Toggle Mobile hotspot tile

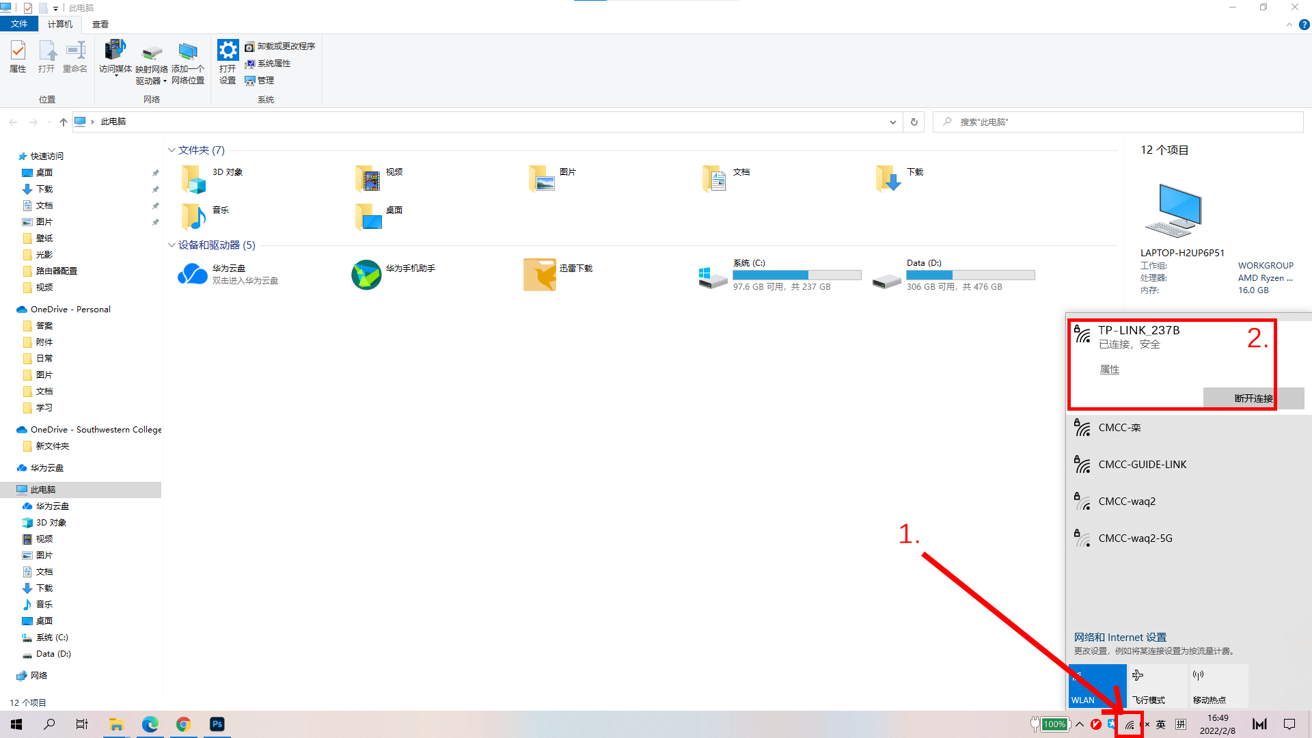point(1218,685)
